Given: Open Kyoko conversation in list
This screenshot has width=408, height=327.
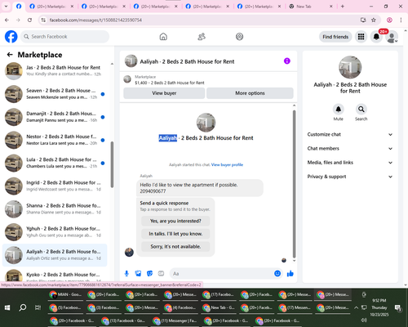Looking at the screenshot, I should 55,276.
